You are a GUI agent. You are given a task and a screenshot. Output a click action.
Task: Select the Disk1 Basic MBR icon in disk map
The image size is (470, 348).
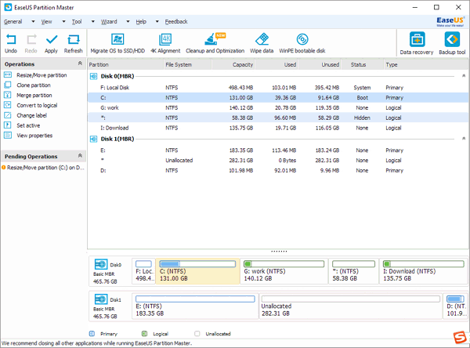101,299
